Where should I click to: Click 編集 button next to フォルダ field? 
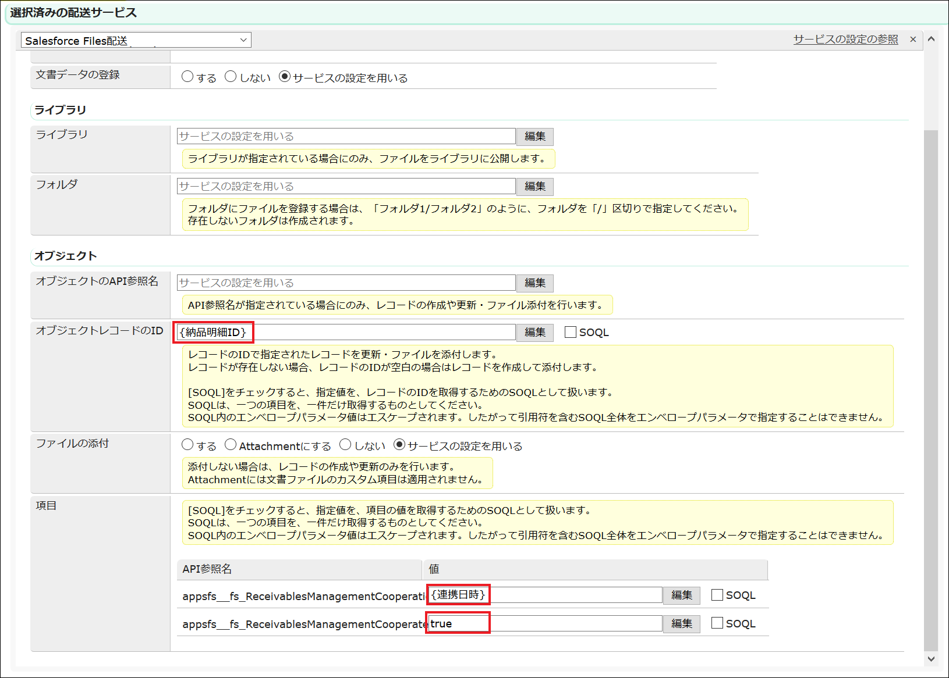pyautogui.click(x=534, y=187)
